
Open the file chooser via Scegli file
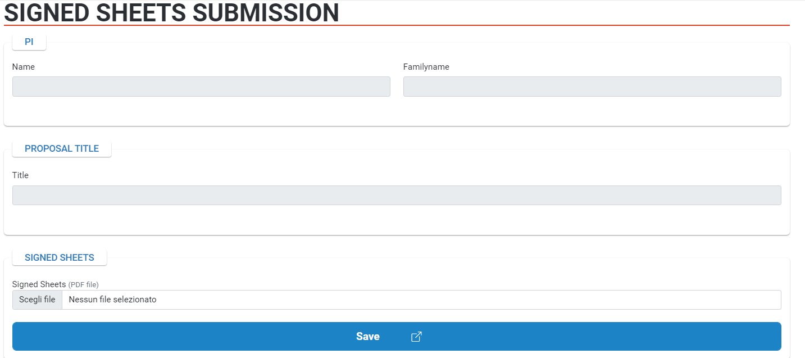point(37,300)
